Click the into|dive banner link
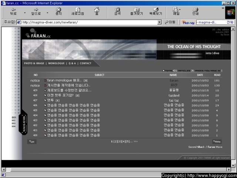 tap(212, 53)
